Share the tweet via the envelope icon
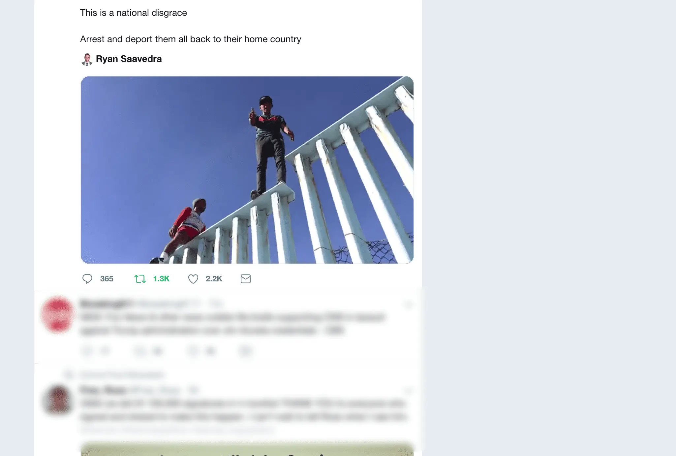The image size is (676, 456). pyautogui.click(x=246, y=279)
